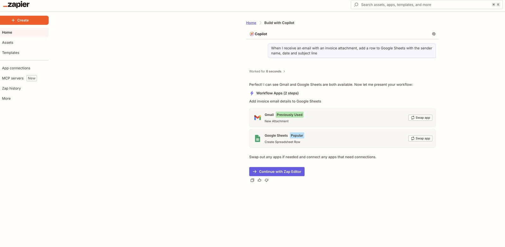The image size is (505, 247).
Task: Click the swap icon in Google Sheets row
Action: [413, 138]
